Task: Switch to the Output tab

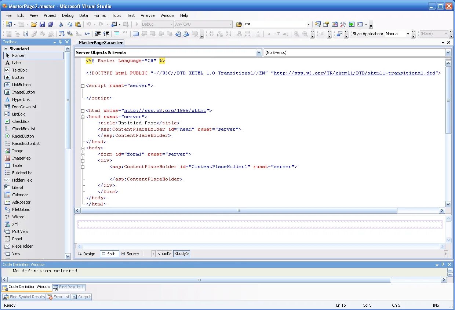Action: point(81,297)
